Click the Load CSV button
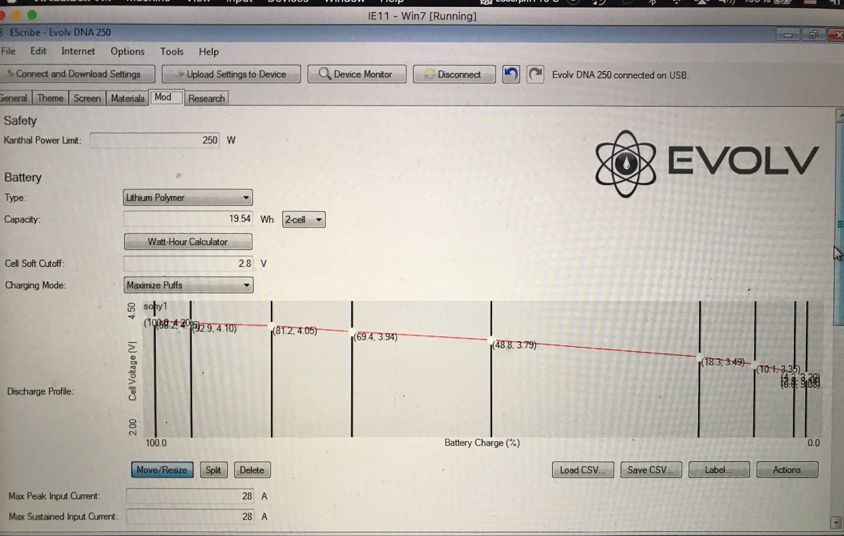 pyautogui.click(x=582, y=470)
